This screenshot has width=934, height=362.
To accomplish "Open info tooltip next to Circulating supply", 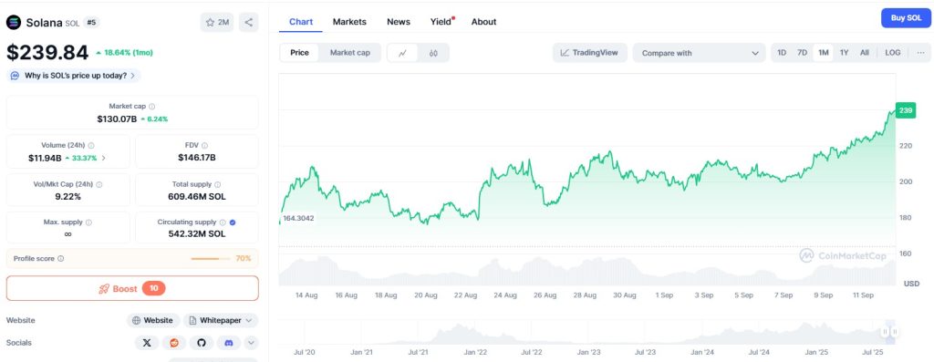I will pyautogui.click(x=223, y=222).
